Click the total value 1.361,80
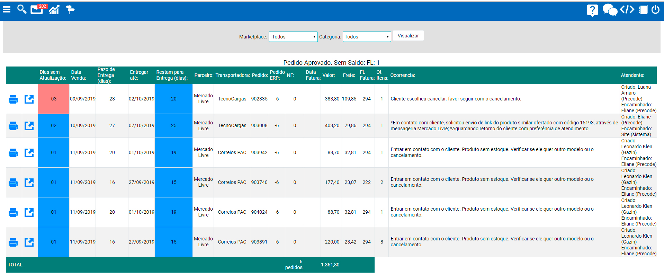Viewport: 664px width, 274px height. 330,265
